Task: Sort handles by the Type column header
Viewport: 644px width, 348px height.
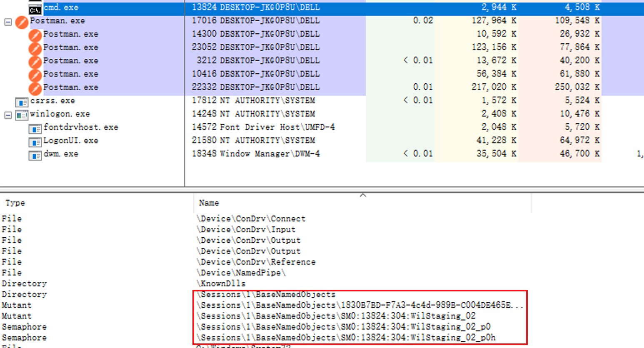Action: point(15,203)
